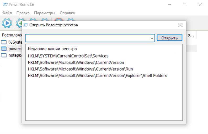Image resolution: width=208 pixels, height=134 pixels.
Task: Focus the registry key path input field
Action: (88, 38)
